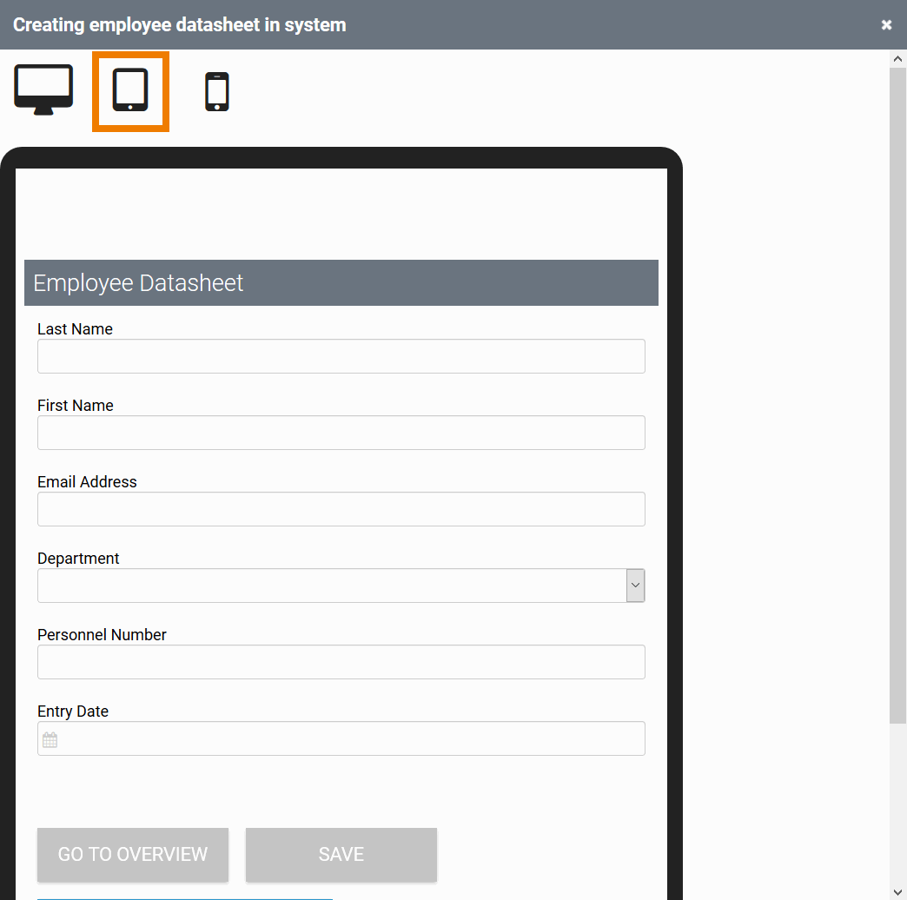Click the scrollbar up arrow
Viewport: 907px width, 900px height.
click(x=897, y=58)
